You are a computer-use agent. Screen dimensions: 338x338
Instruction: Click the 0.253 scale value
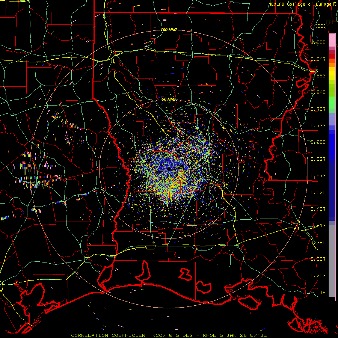coord(318,276)
